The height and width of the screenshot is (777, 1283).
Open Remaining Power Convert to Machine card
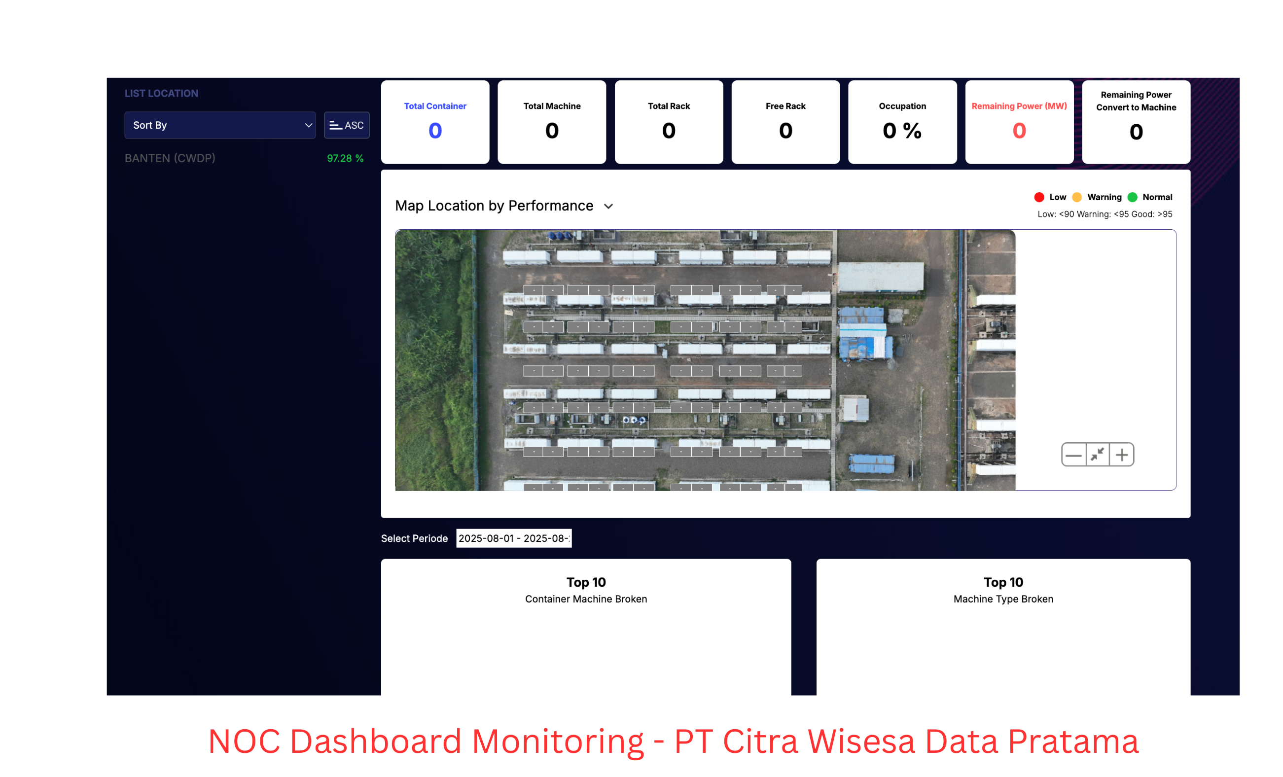click(x=1136, y=122)
